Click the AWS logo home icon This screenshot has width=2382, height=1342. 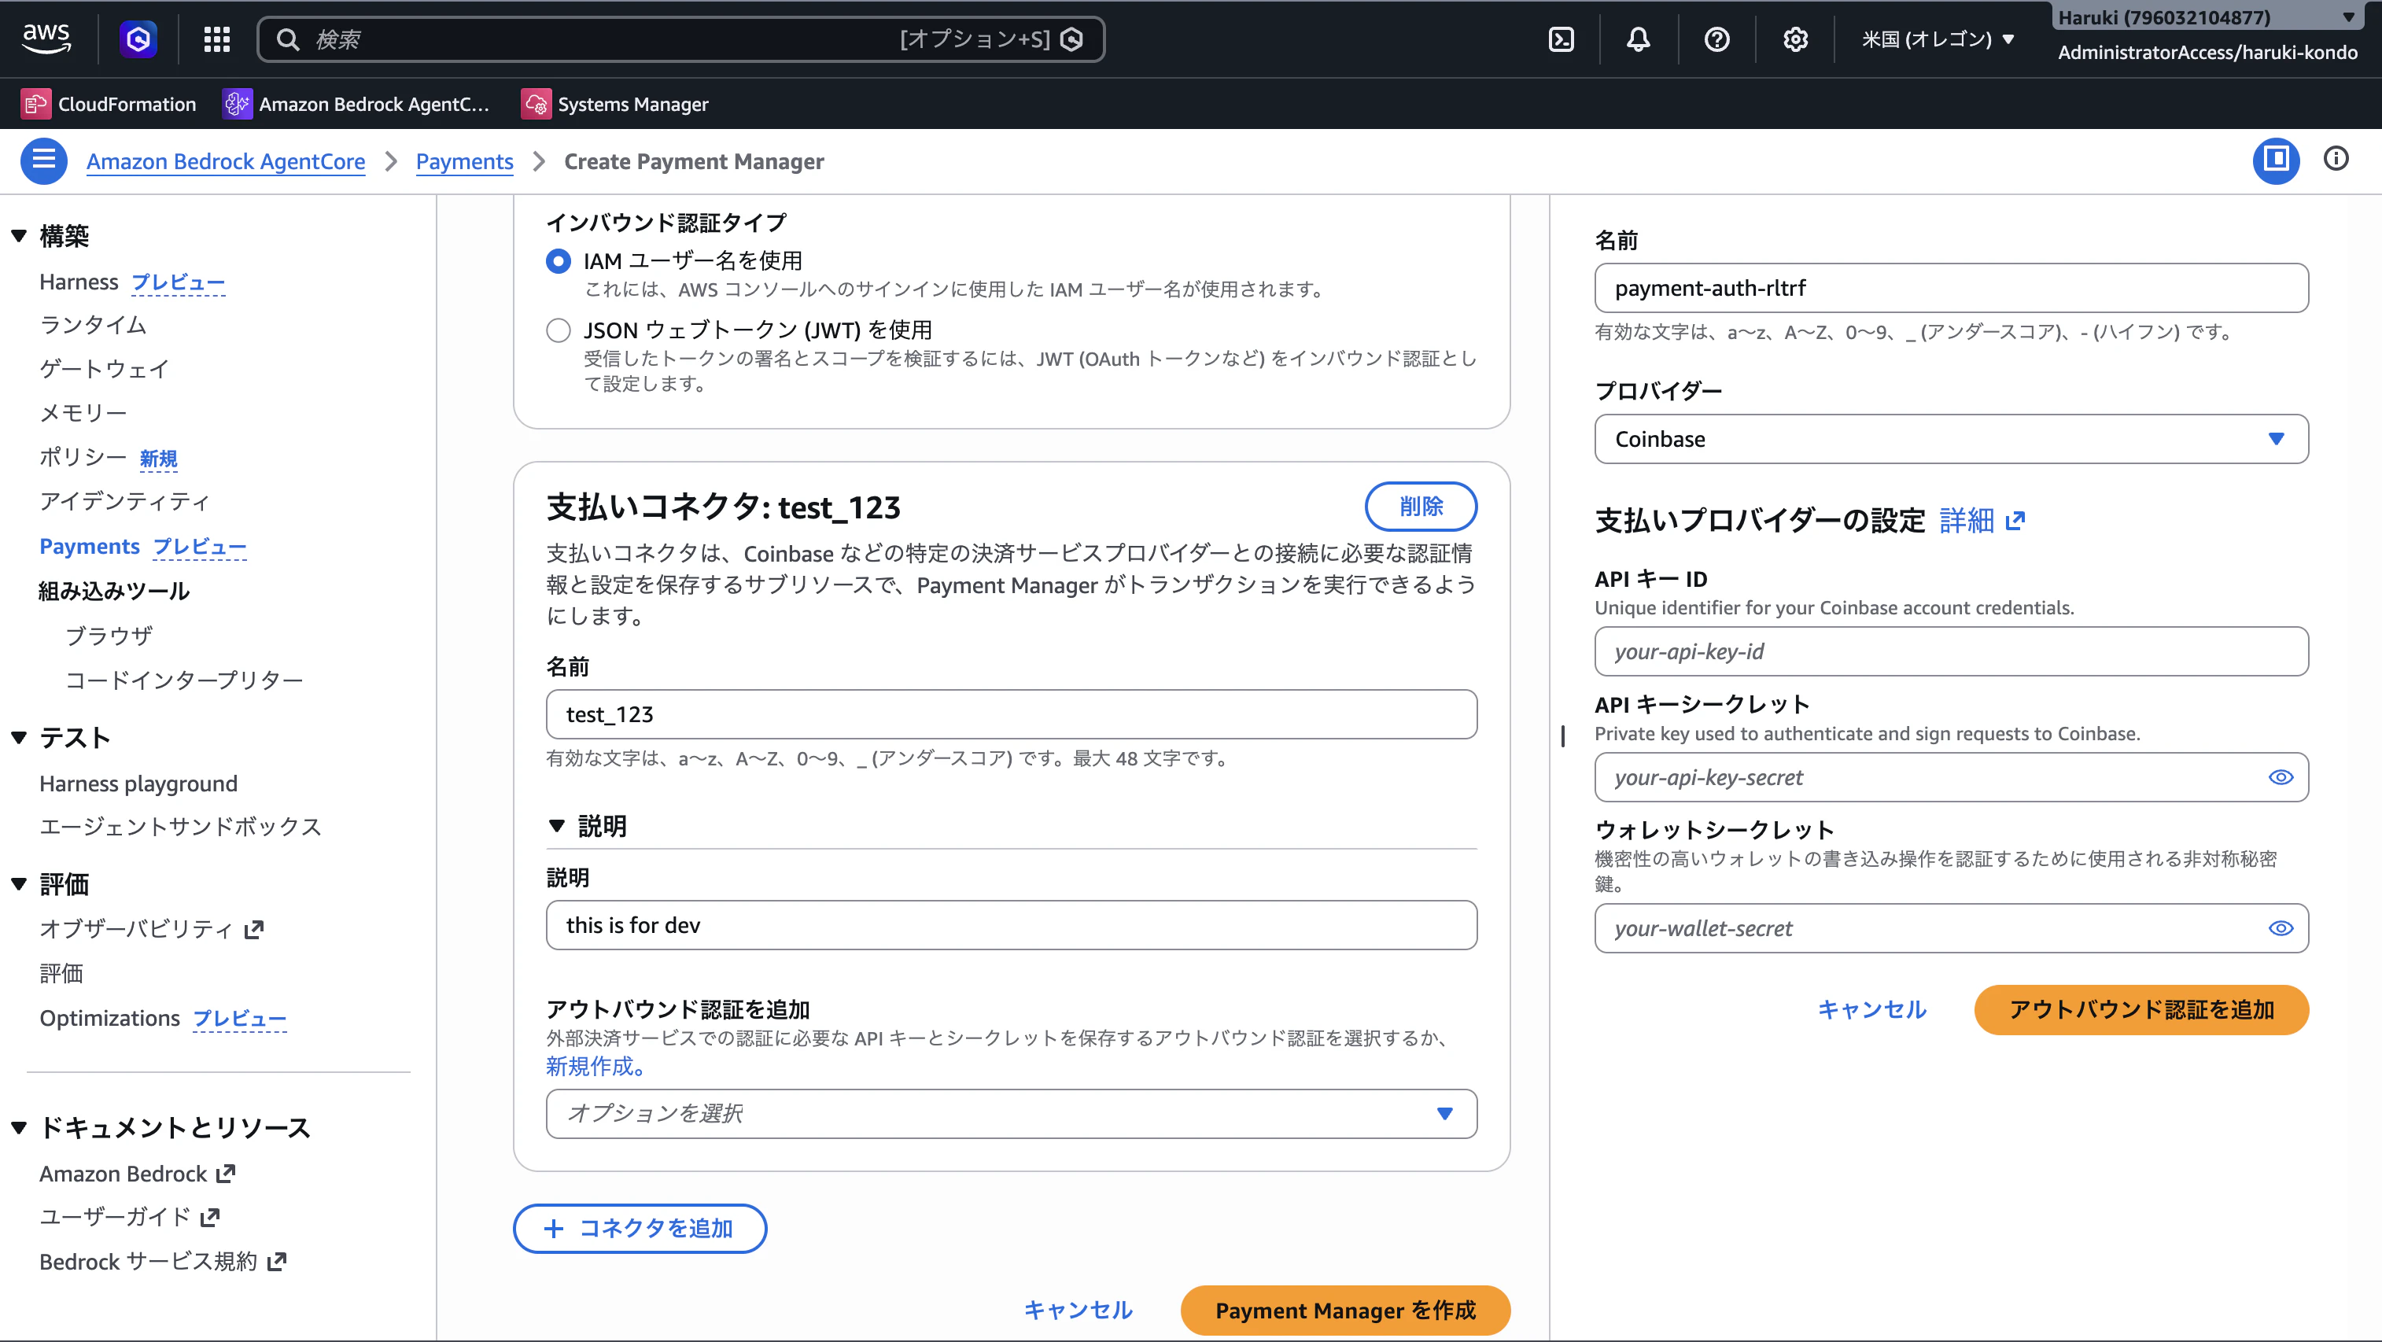(x=46, y=38)
